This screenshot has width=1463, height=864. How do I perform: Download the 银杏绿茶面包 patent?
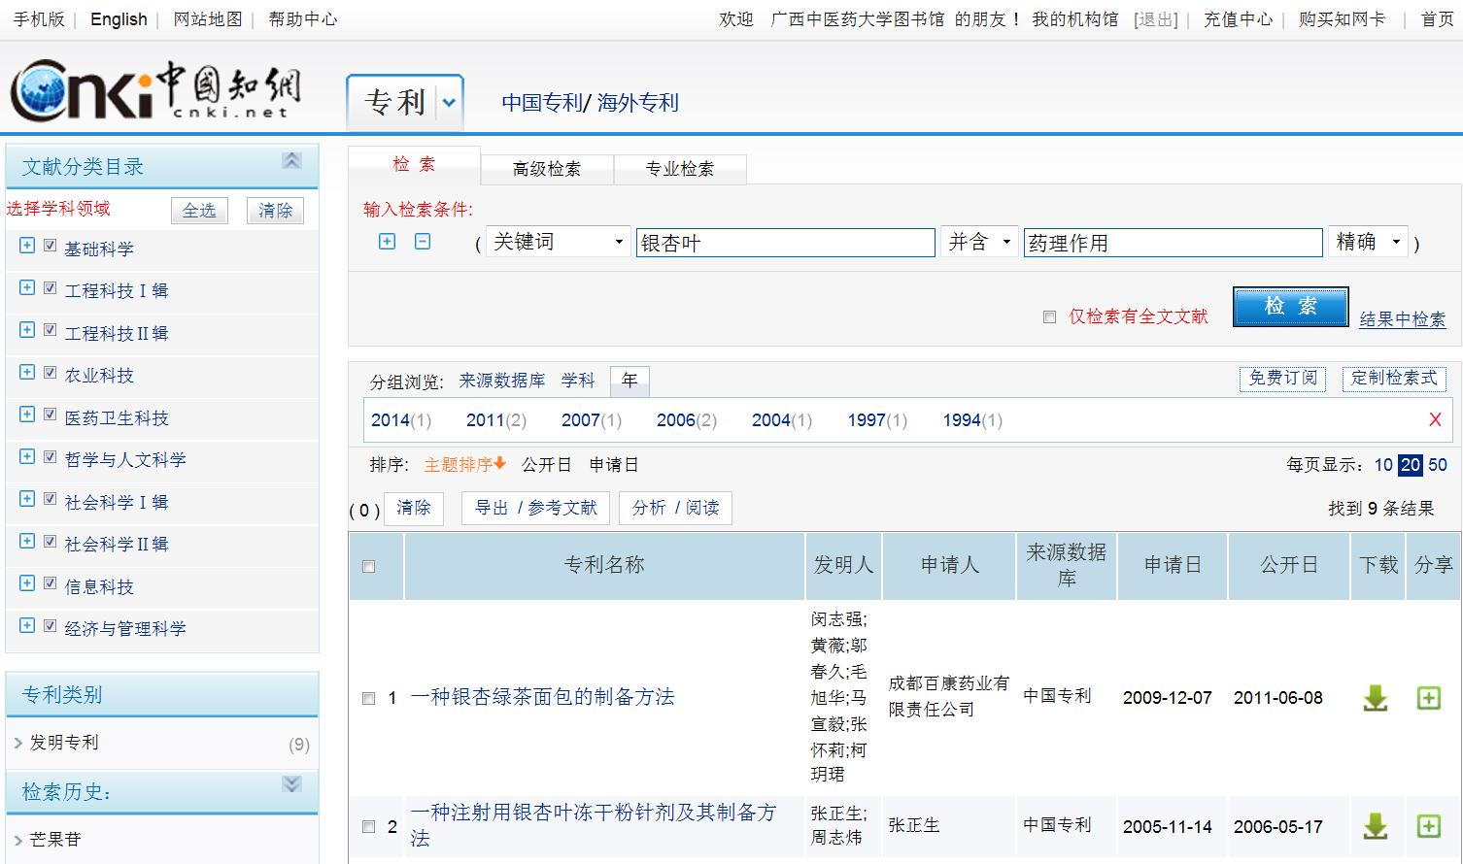coord(1375,697)
